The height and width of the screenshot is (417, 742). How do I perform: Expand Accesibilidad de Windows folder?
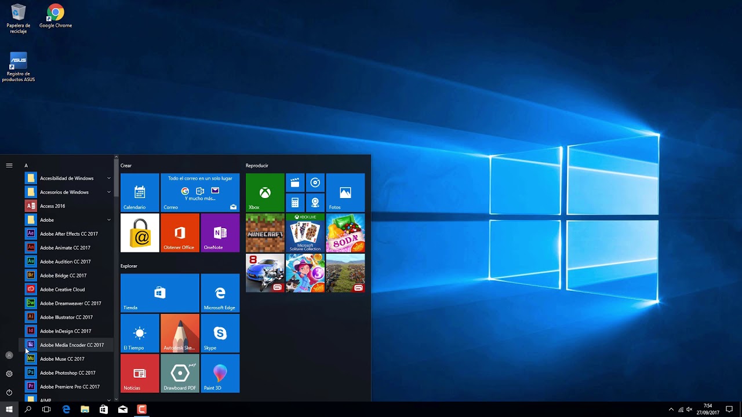[68, 178]
